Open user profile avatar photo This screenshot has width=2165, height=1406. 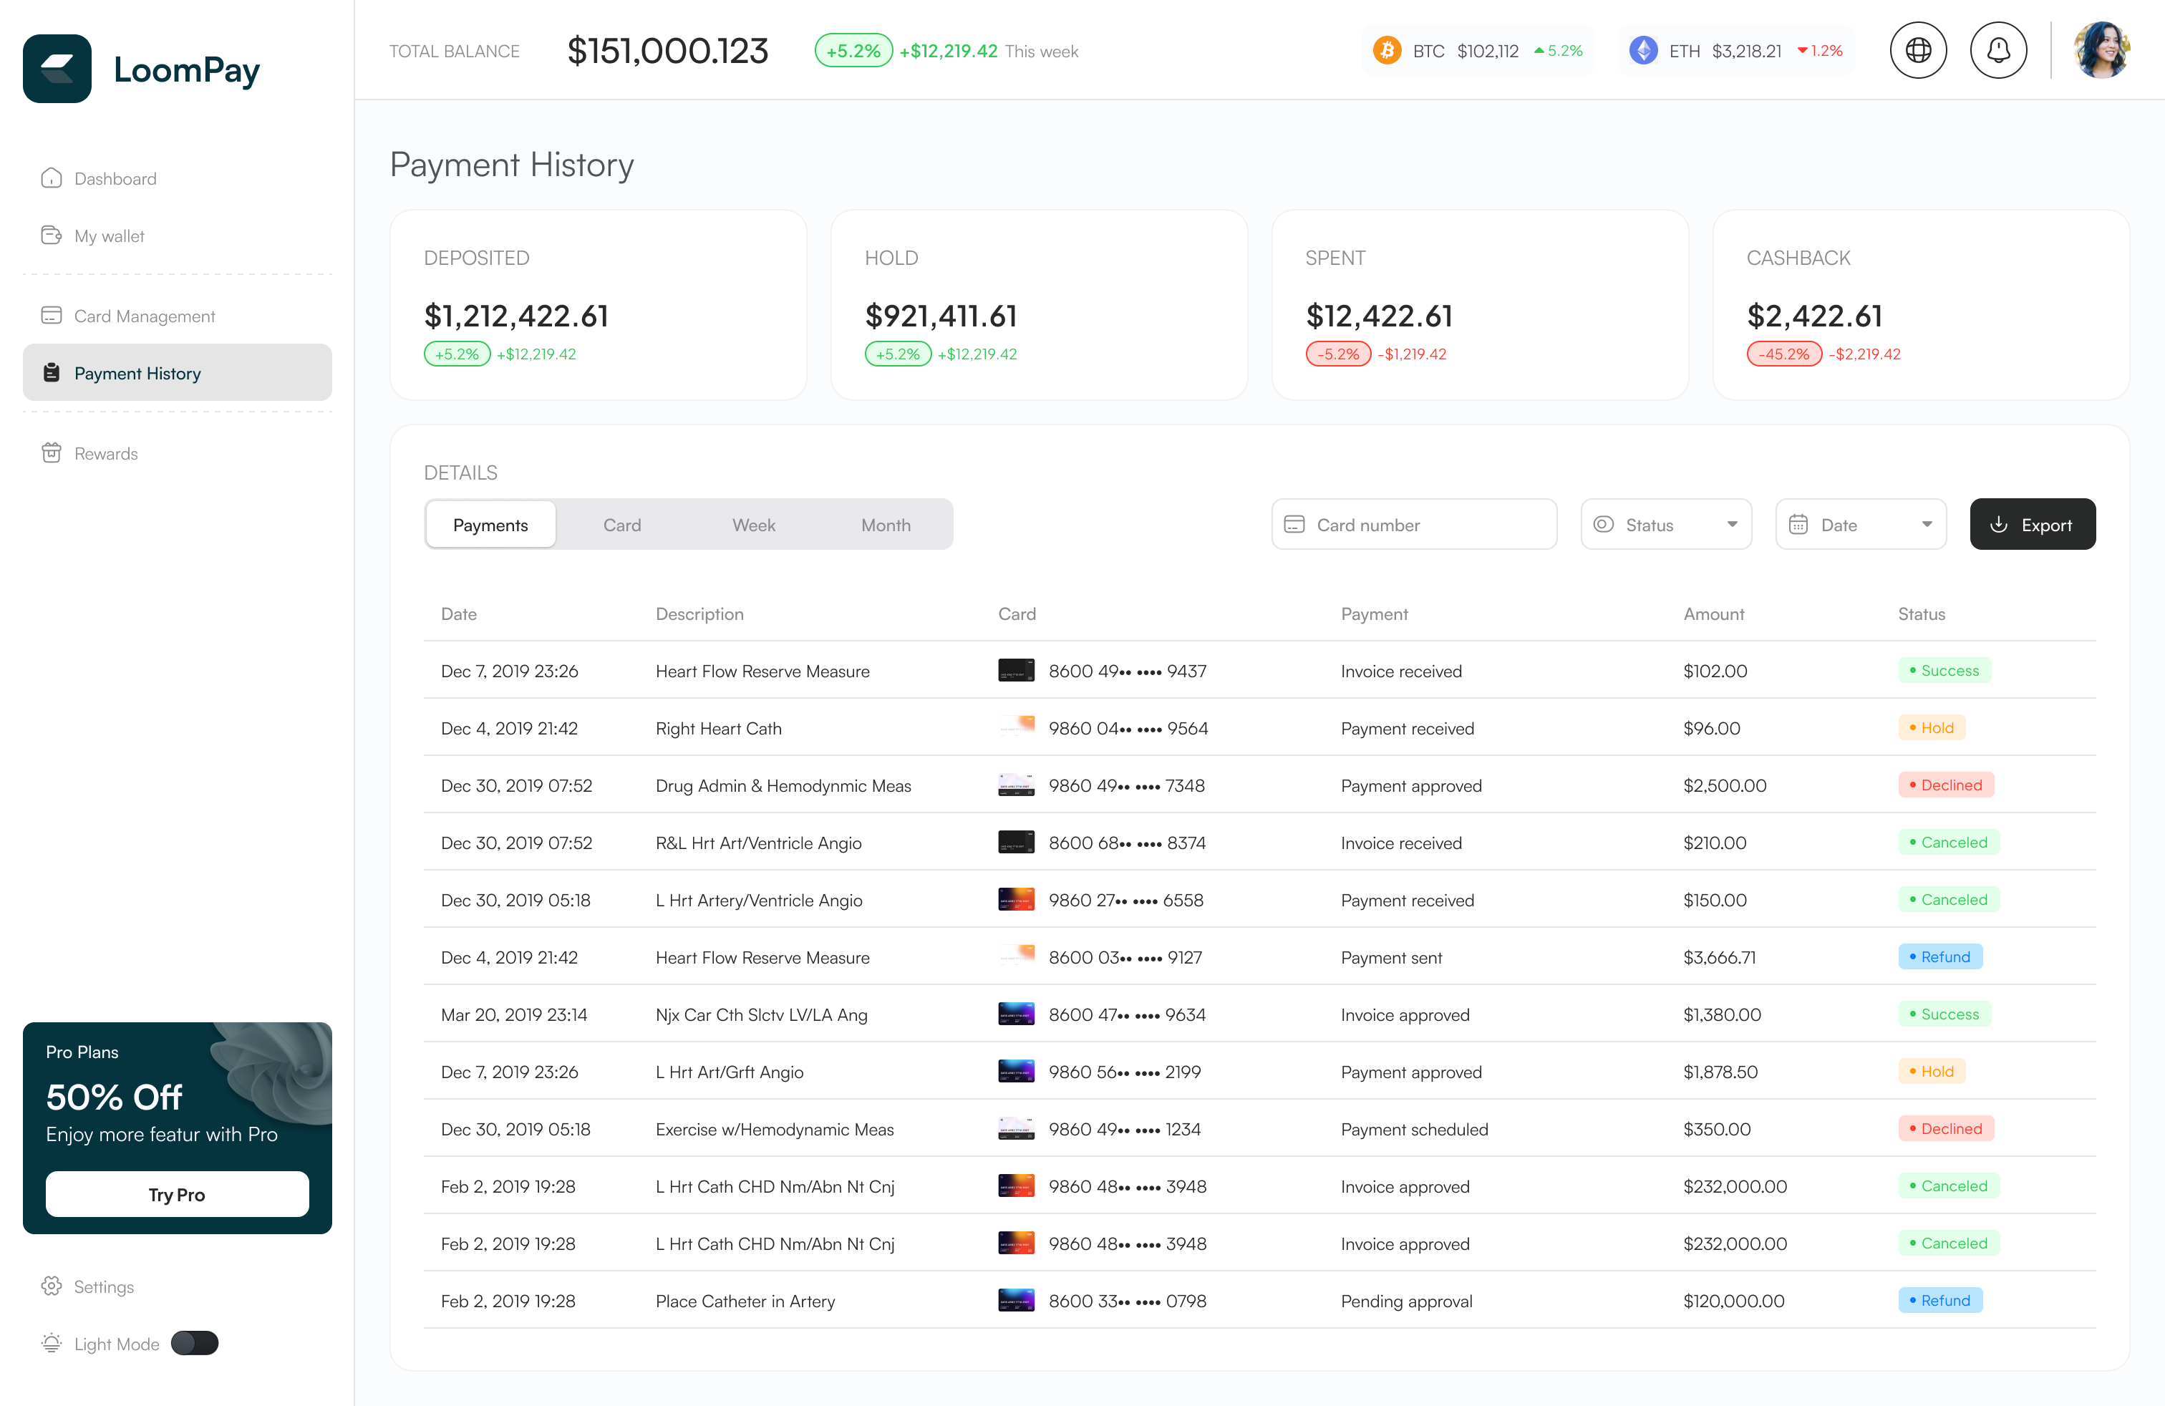point(2101,51)
